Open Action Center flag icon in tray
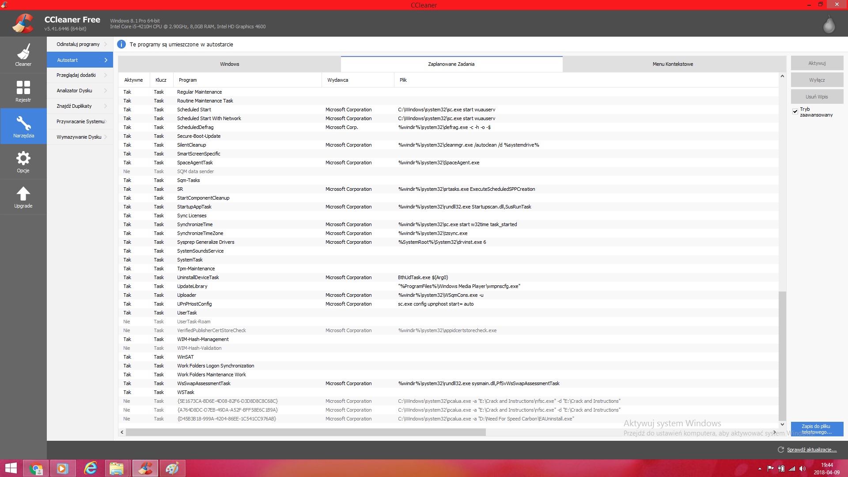The width and height of the screenshot is (848, 477). pos(770,469)
